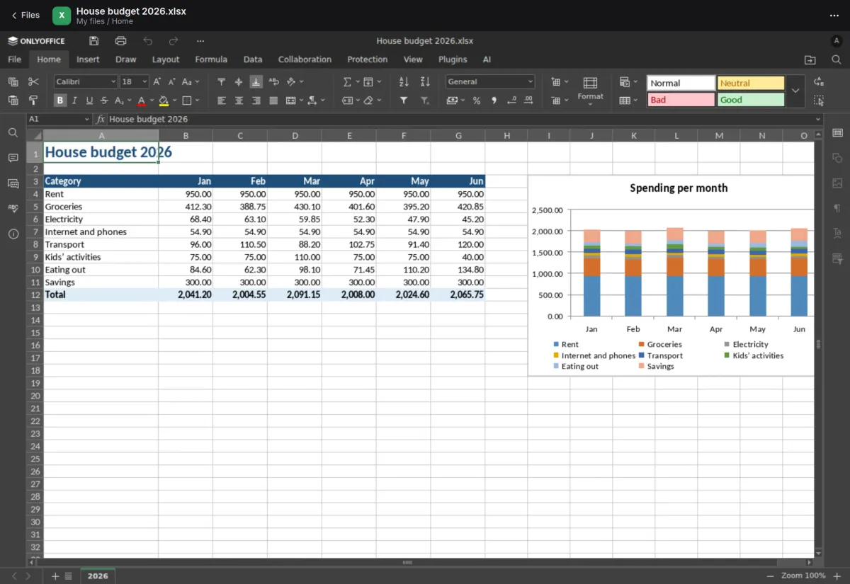This screenshot has width=850, height=584.
Task: Click the Copy style paintbrush icon
Action: (33, 101)
